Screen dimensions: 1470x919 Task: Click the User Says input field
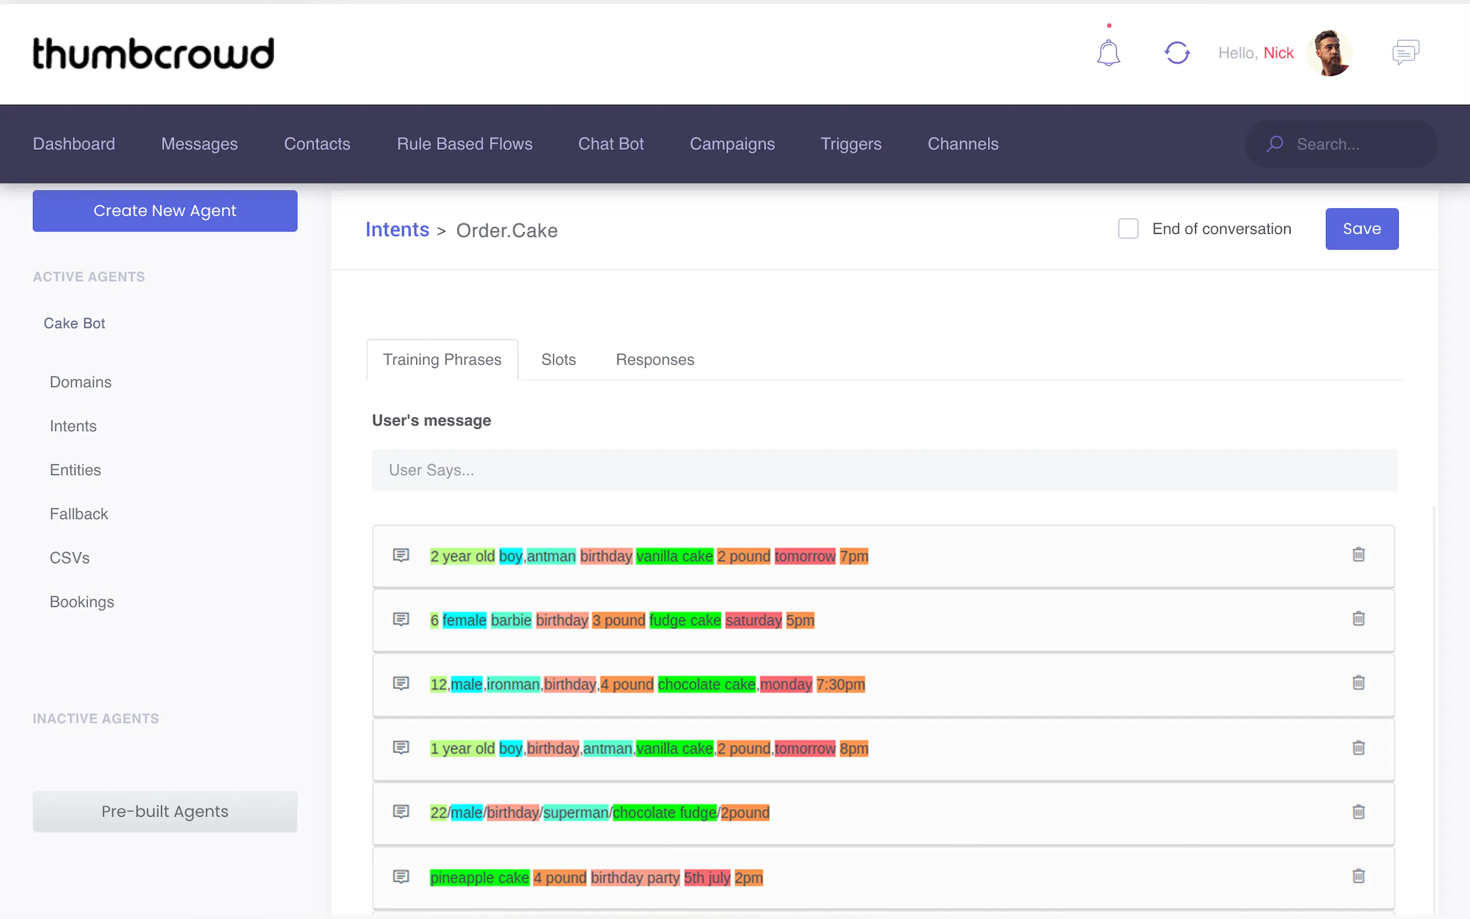[x=884, y=470]
